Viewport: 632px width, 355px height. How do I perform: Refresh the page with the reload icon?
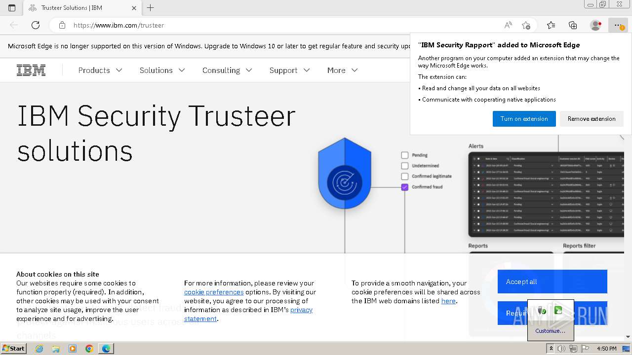coord(36,25)
